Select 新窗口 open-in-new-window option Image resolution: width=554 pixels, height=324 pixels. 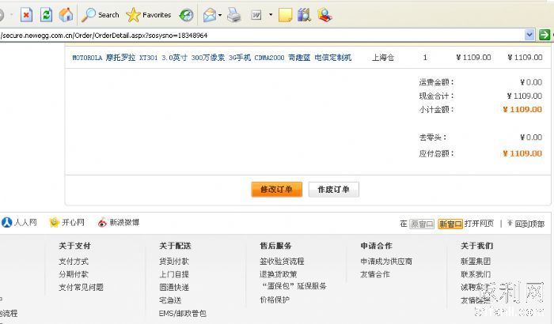pyautogui.click(x=450, y=224)
